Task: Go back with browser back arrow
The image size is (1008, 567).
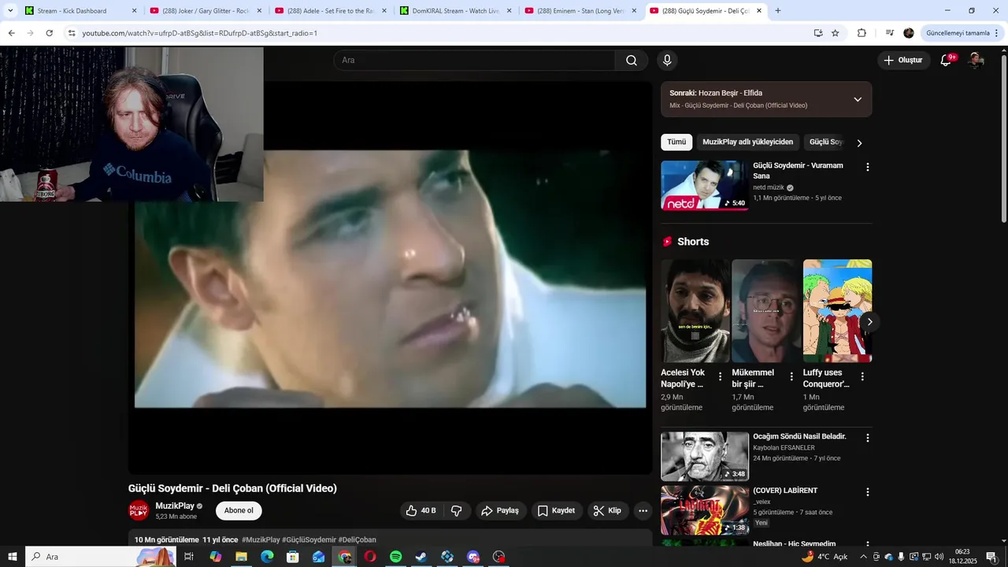Action: 11,33
